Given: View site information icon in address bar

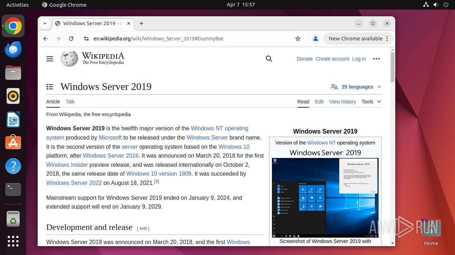Looking at the screenshot, I should pyautogui.click(x=86, y=39).
